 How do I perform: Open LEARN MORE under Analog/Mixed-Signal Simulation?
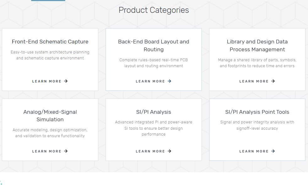point(50,151)
